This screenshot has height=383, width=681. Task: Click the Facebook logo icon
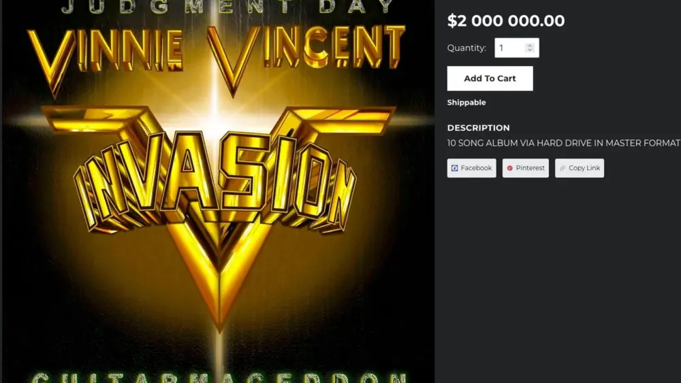[454, 168]
